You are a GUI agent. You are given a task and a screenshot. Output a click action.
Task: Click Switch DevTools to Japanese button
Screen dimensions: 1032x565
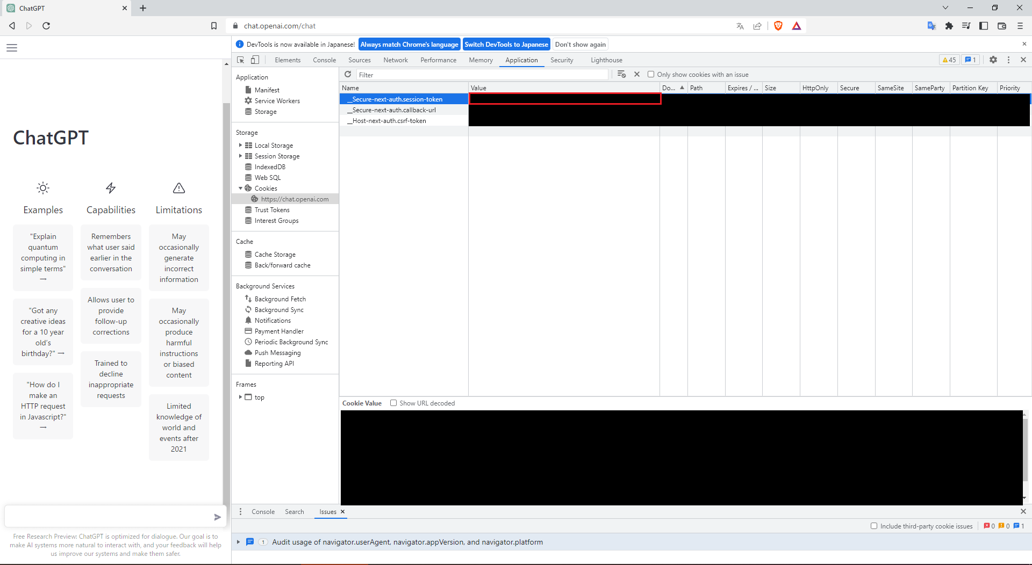point(506,44)
